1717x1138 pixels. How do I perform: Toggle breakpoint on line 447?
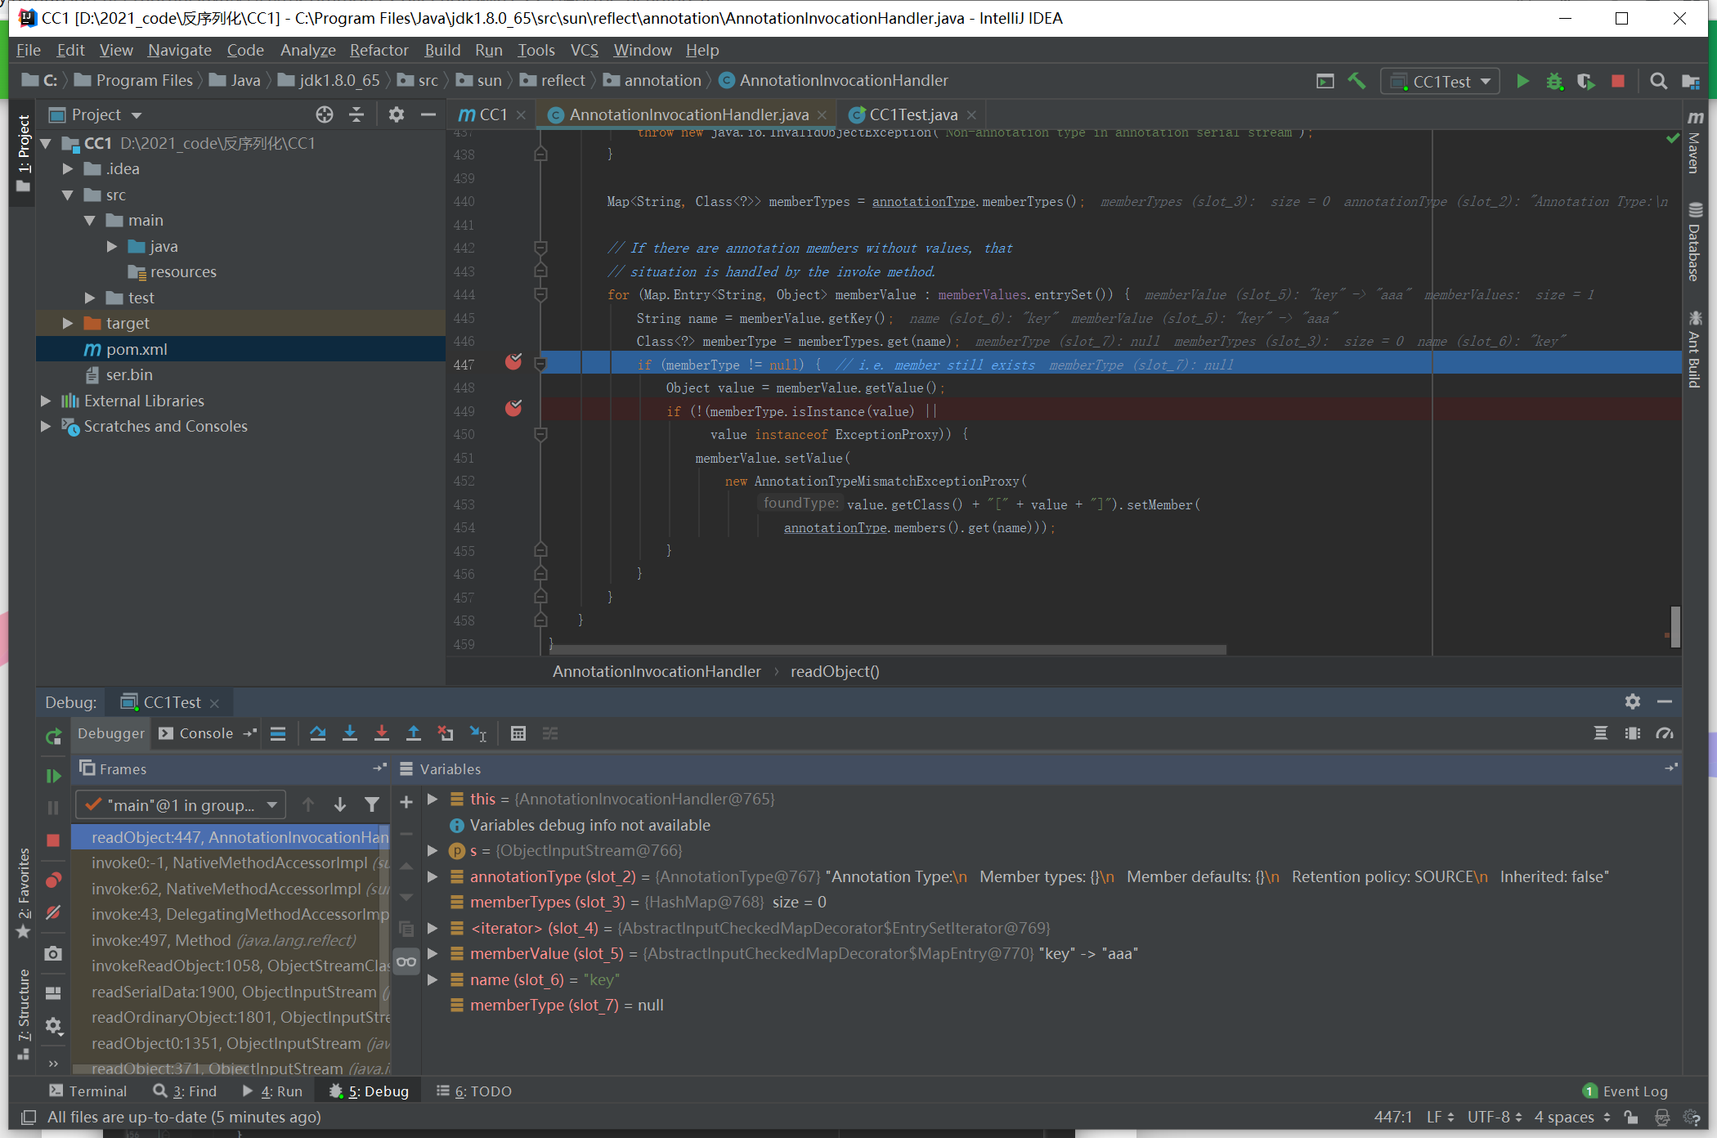[513, 362]
